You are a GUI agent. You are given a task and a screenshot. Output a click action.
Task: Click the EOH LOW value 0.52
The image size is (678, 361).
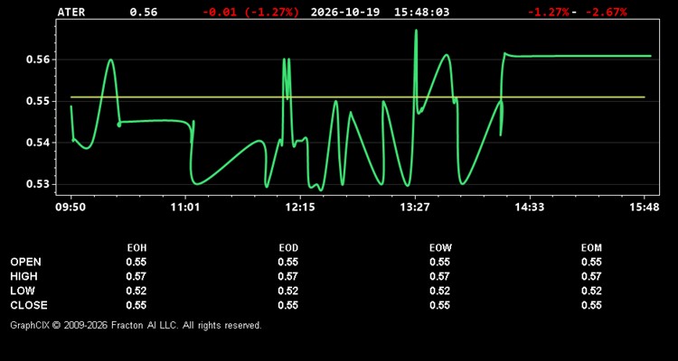[137, 291]
